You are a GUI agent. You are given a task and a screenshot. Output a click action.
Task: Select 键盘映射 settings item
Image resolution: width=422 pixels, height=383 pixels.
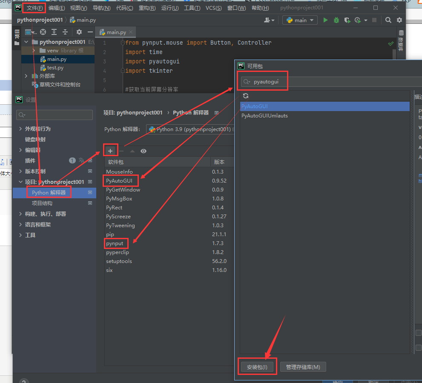point(55,139)
